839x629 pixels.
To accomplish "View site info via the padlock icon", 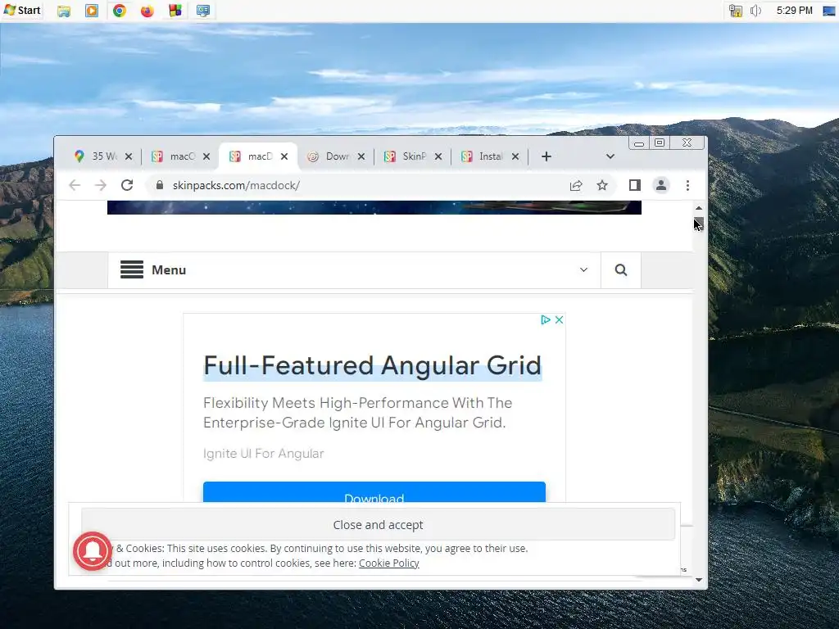I will 160,185.
